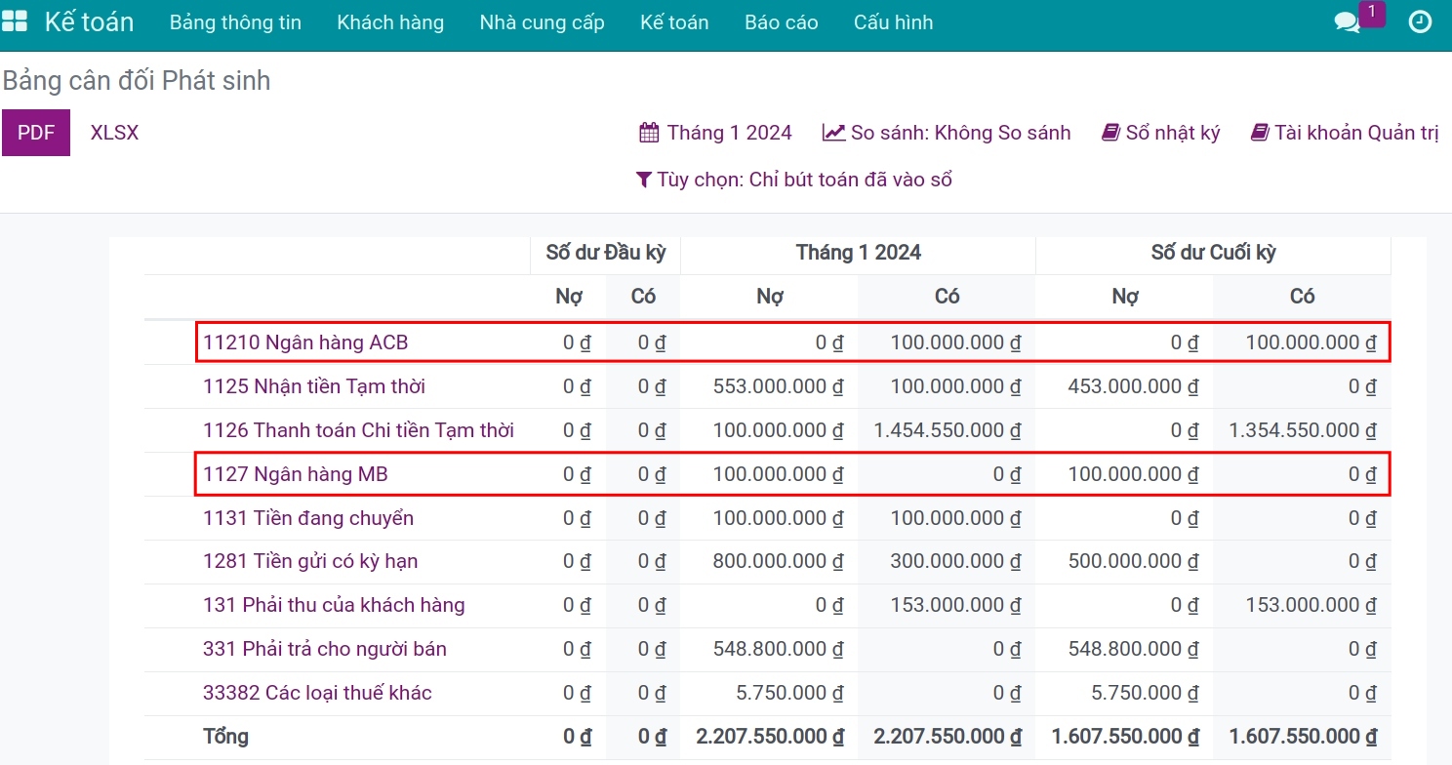This screenshot has height=765, width=1452.
Task: Open the Báo cáo menu
Action: (x=781, y=21)
